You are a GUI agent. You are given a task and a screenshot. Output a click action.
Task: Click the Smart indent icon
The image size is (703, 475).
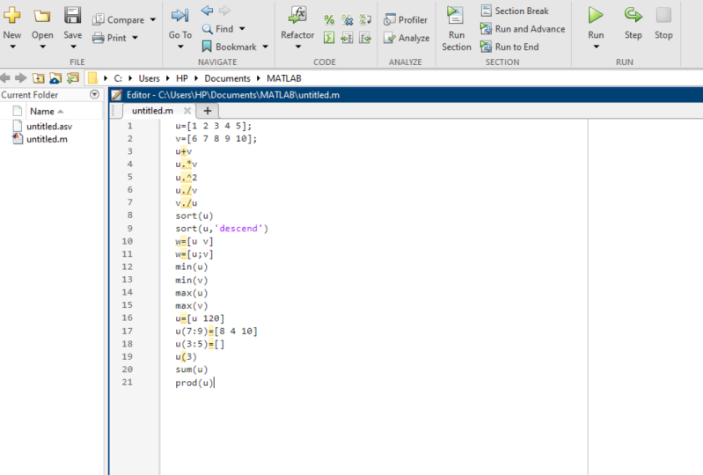pyautogui.click(x=329, y=38)
